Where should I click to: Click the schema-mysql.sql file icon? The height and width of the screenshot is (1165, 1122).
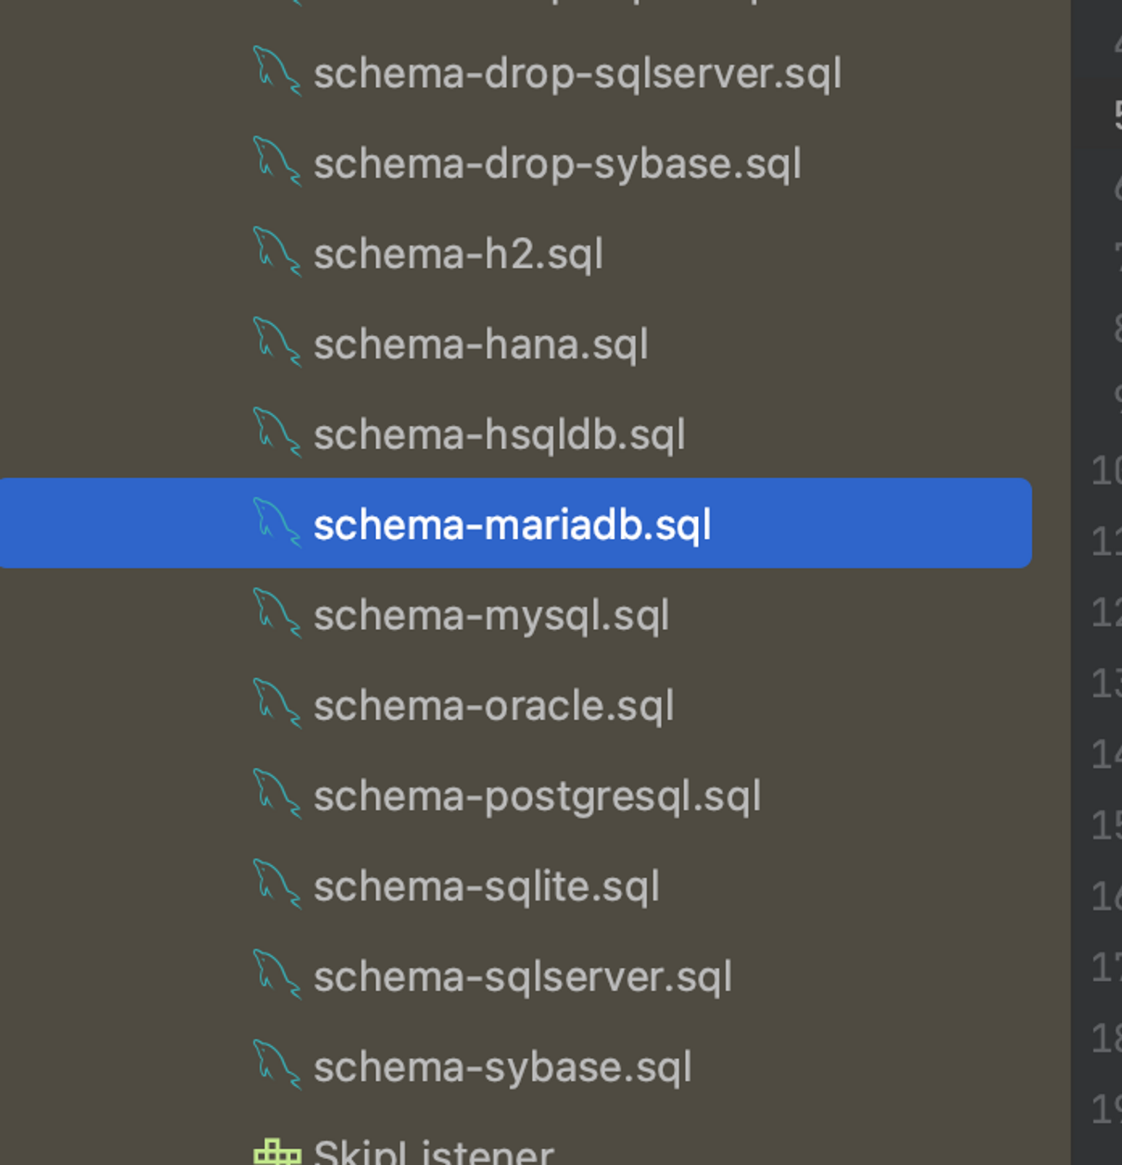pos(277,613)
